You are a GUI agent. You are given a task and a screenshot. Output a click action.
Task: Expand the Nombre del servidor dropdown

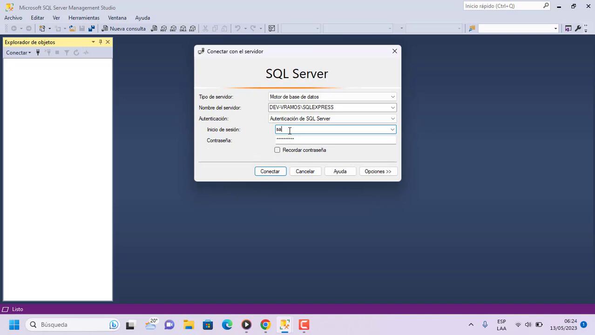point(392,107)
